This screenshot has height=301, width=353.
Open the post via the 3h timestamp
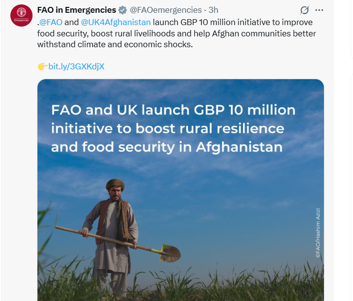[x=213, y=10]
